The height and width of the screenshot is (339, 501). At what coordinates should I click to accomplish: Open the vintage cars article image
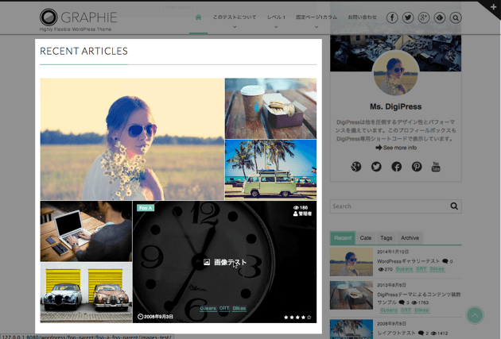pyautogui.click(x=86, y=292)
